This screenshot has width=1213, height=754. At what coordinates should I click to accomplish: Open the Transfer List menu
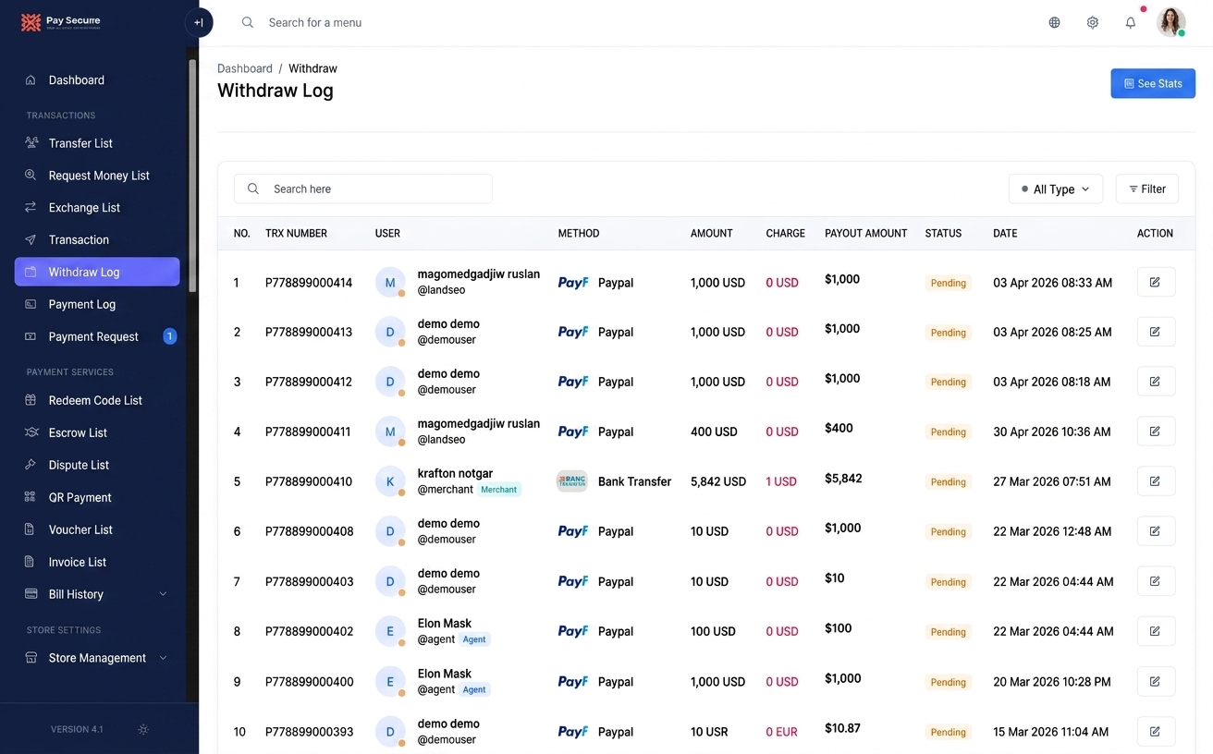pos(97,143)
